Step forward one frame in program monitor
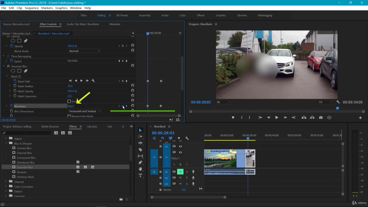Image resolution: width=368 pixels, height=207 pixels. (x=285, y=117)
